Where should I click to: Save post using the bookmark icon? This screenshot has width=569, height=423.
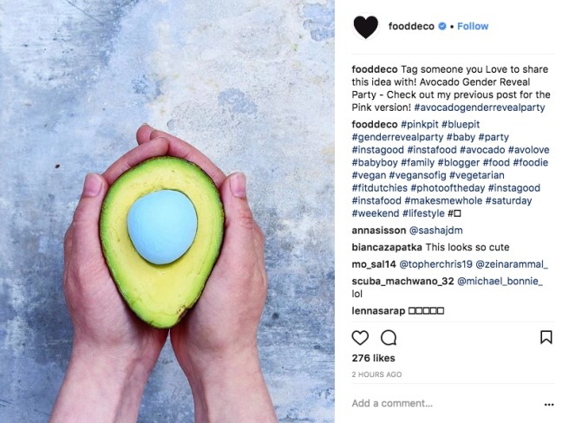click(546, 337)
